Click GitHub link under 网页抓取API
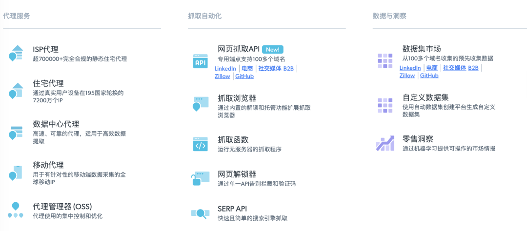Screen dimensions: 527x231 (244, 76)
